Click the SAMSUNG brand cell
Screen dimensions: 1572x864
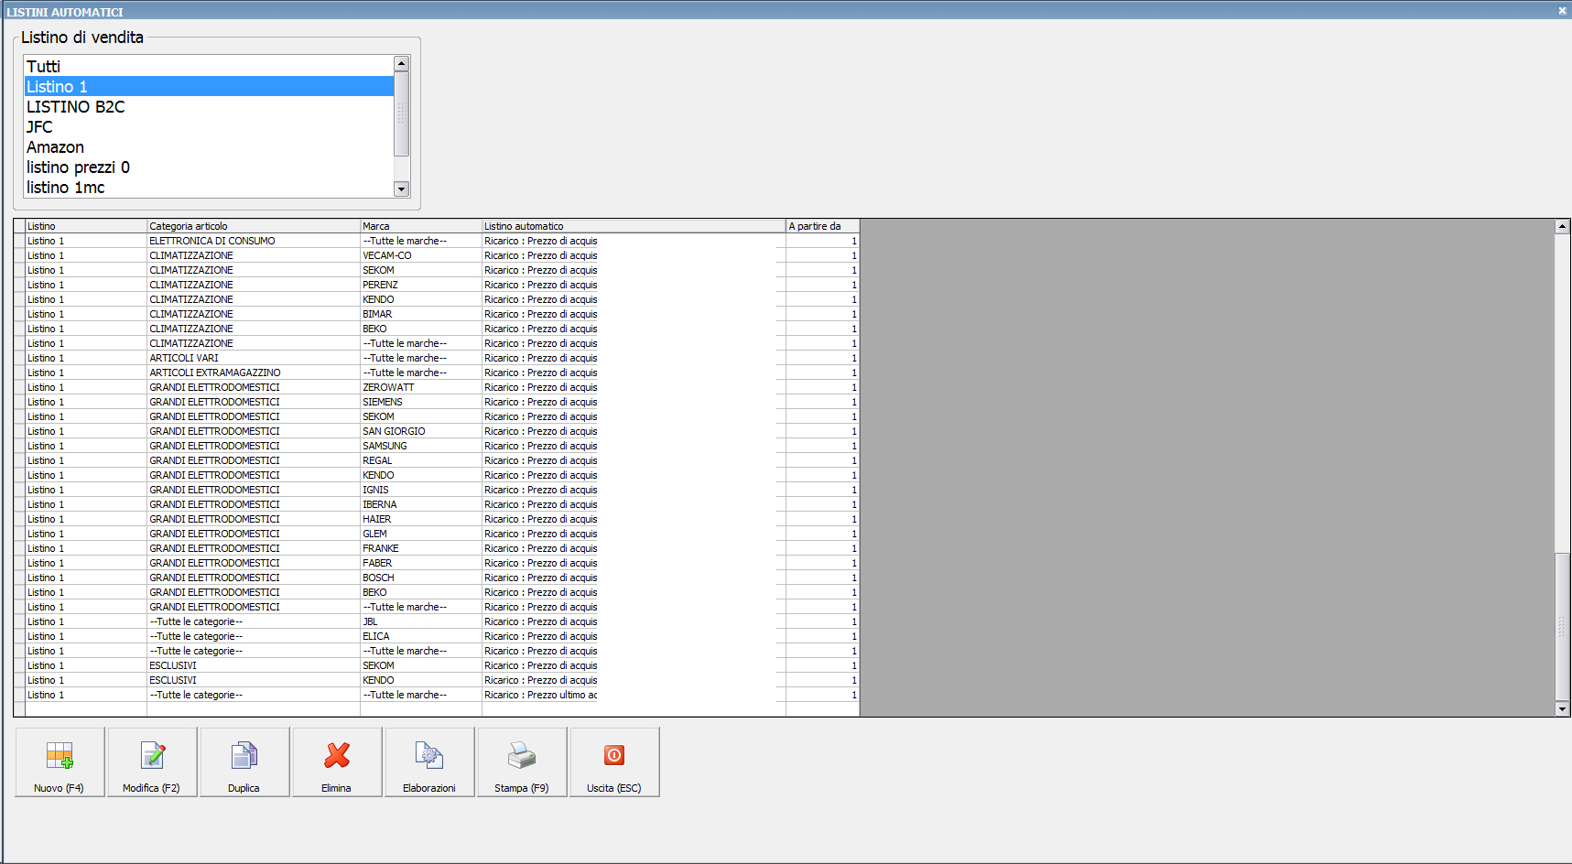(421, 446)
